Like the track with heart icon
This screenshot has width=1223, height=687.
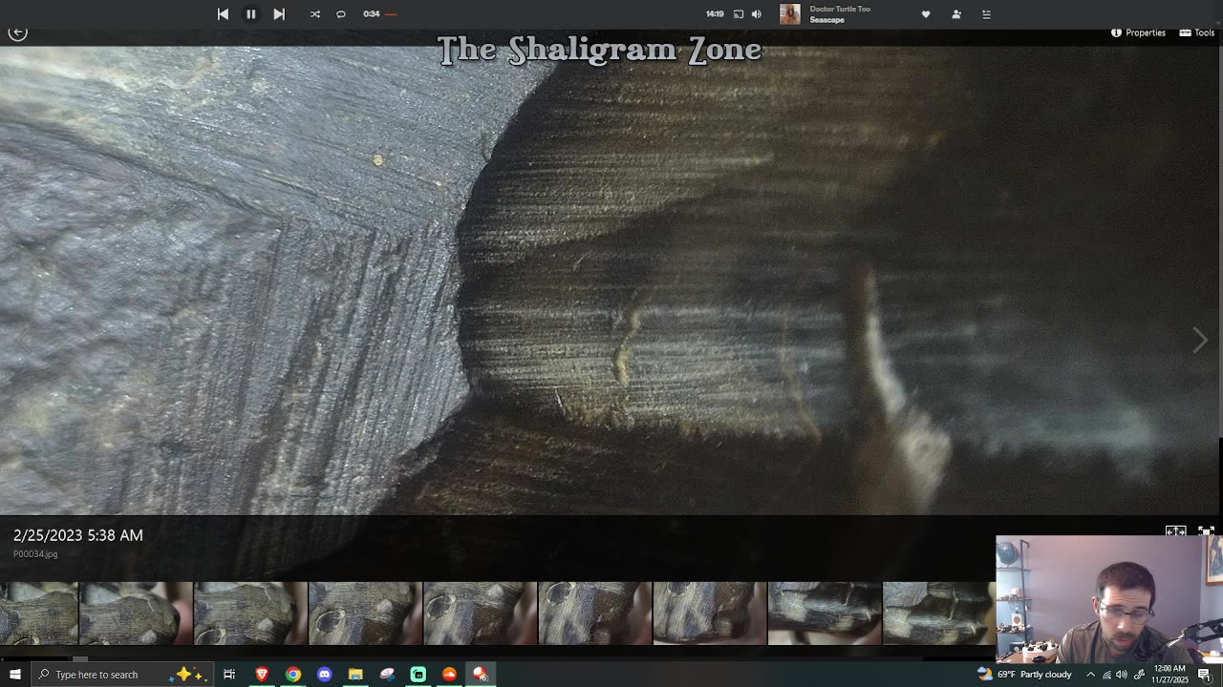(926, 14)
